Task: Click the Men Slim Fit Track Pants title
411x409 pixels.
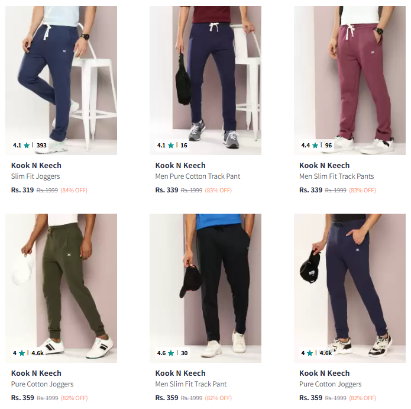Action: pyautogui.click(x=336, y=176)
